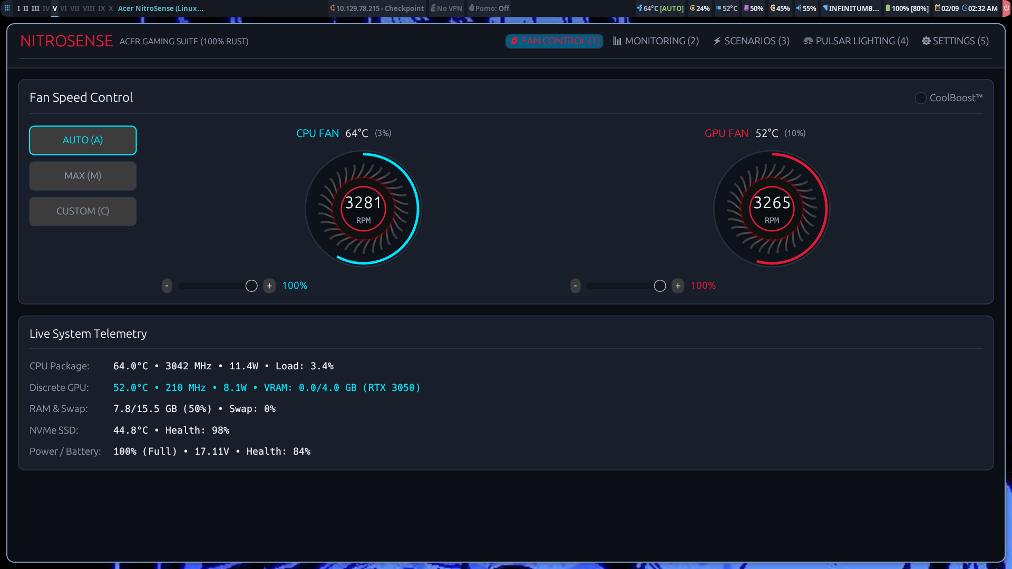This screenshot has width=1012, height=569.
Task: Click the GPU FAN 52°C label
Action: point(741,133)
